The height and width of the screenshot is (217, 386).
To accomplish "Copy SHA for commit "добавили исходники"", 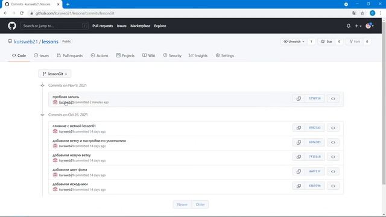I will tap(299, 186).
